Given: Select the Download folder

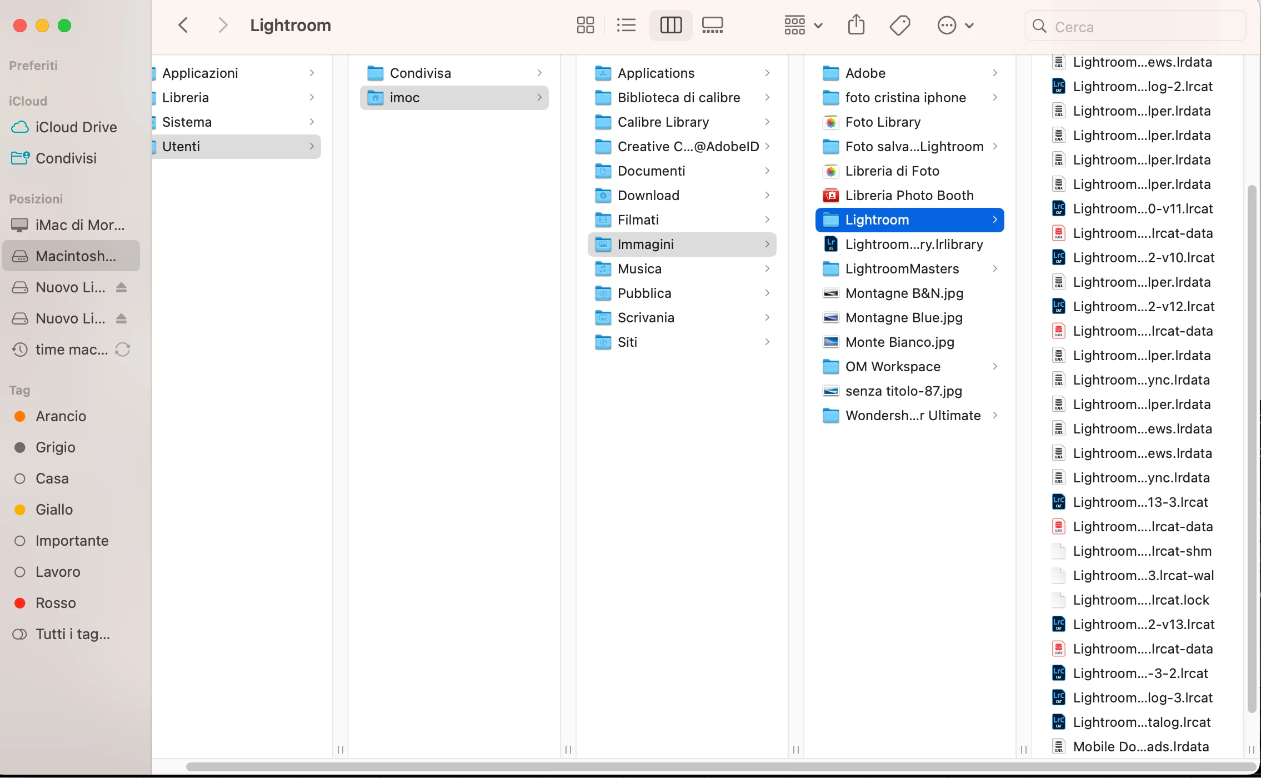Looking at the screenshot, I should click(x=648, y=196).
